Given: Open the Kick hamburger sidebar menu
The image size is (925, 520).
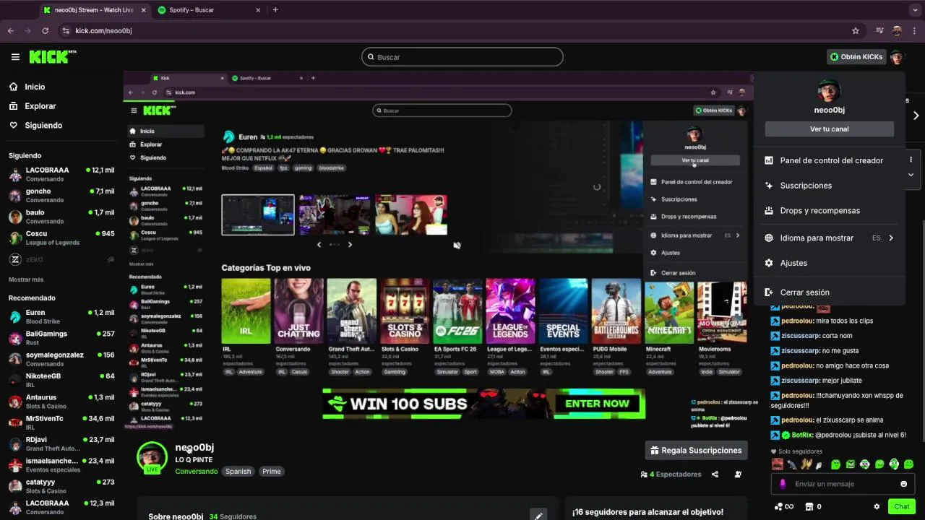Looking at the screenshot, I should (15, 57).
